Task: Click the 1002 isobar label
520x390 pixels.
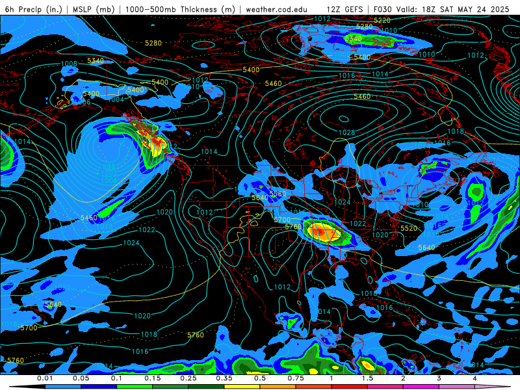Action: point(109,173)
